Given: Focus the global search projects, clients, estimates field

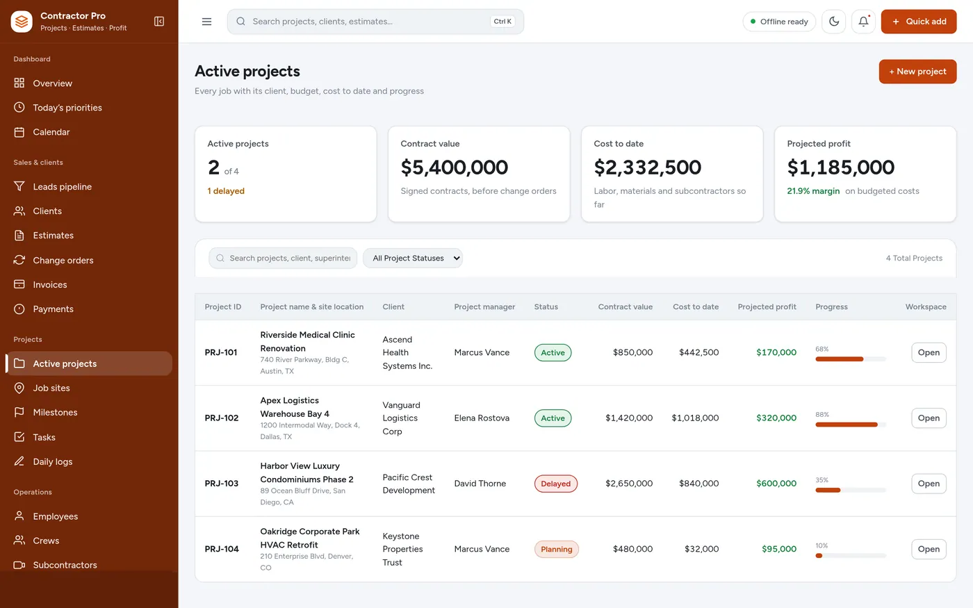Looking at the screenshot, I should [x=375, y=22].
